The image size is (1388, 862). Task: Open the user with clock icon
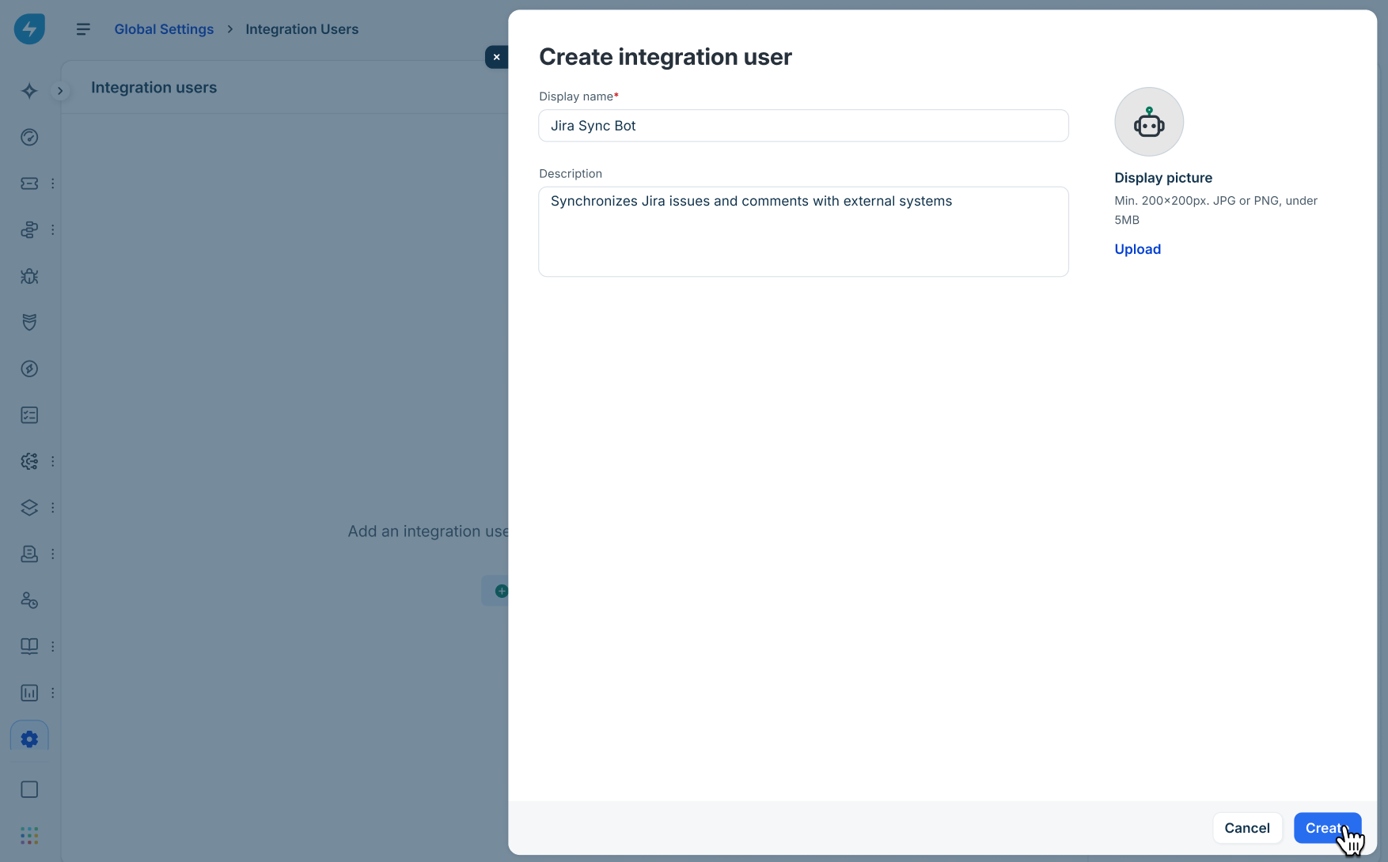point(29,600)
